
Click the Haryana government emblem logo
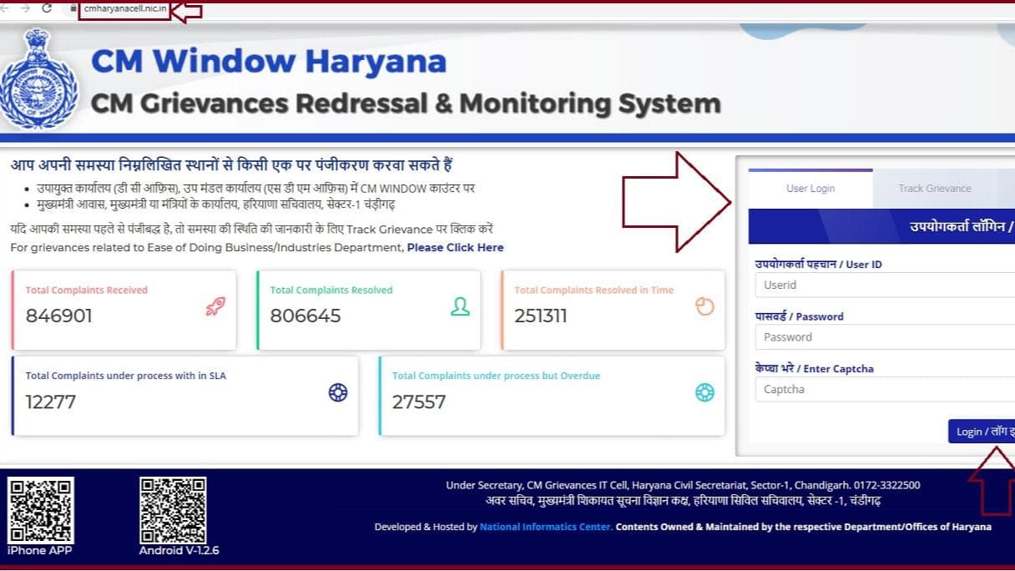pyautogui.click(x=38, y=80)
